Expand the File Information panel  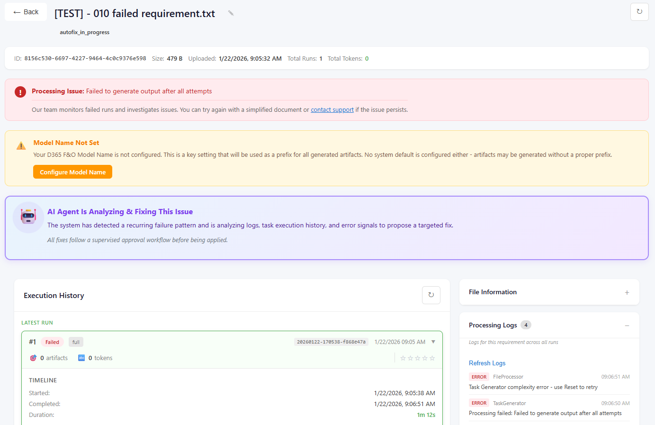[627, 292]
